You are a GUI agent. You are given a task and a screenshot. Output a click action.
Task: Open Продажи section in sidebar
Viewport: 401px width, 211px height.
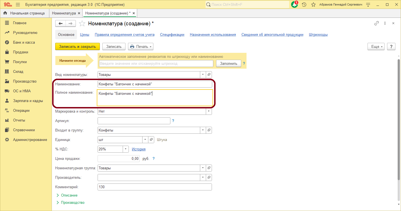click(20, 52)
